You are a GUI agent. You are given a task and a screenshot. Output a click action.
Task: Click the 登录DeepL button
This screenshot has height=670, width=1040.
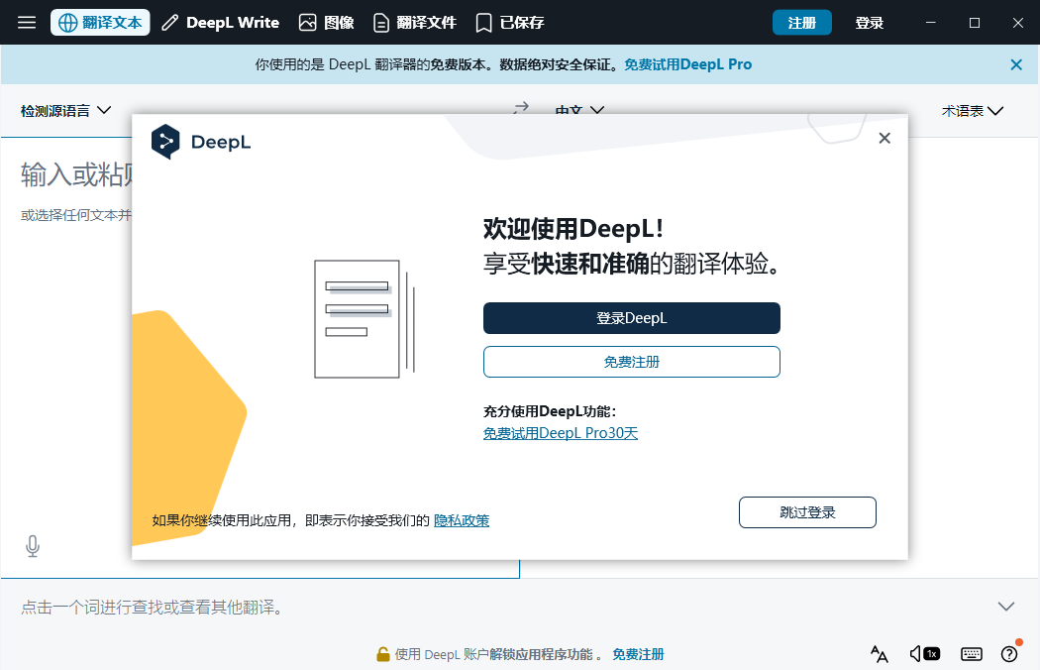631,318
